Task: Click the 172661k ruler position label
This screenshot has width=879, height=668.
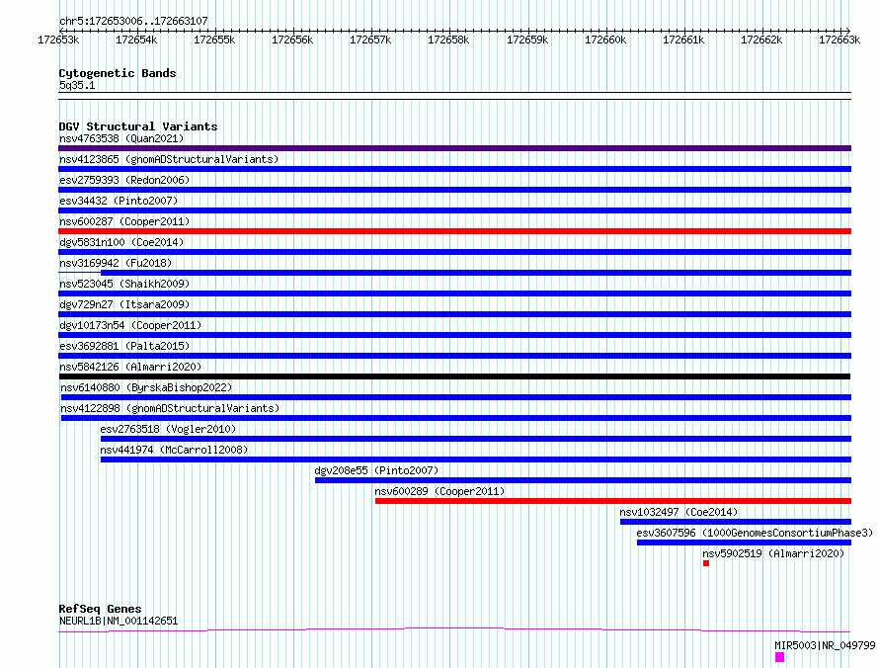Action: (683, 40)
